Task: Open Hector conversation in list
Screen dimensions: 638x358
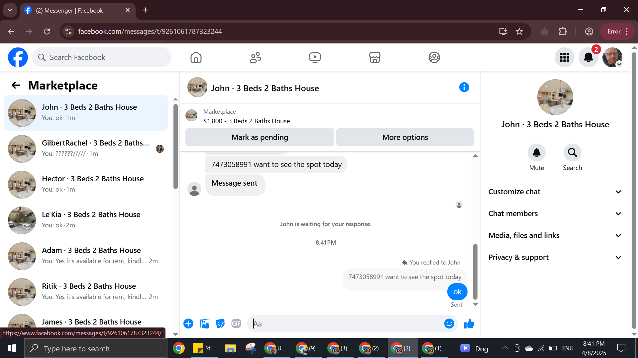Action: [x=86, y=184]
